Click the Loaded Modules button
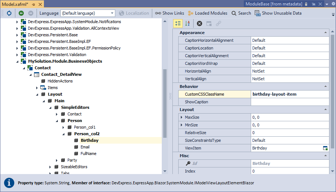The width and height of the screenshot is (336, 192). 208,13
